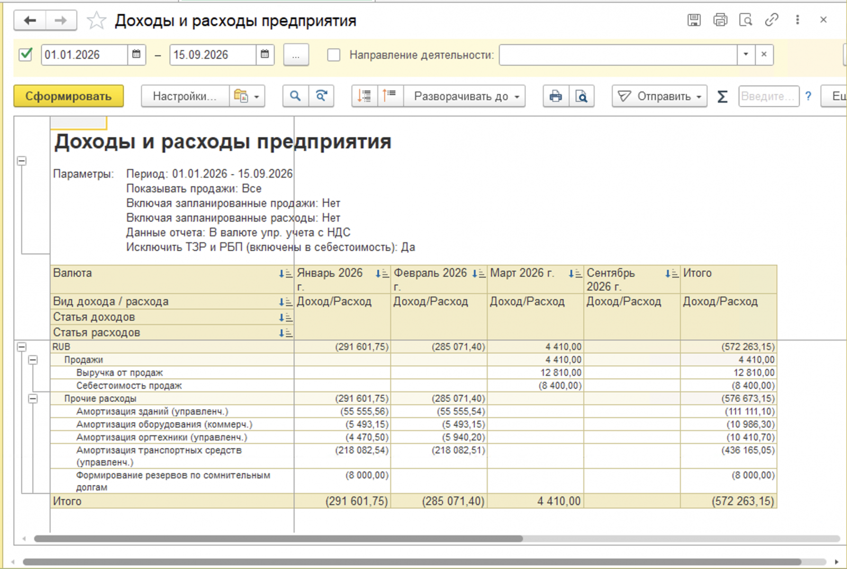This screenshot has height=569, width=847.
Task: Click report's horizontal scrollbar thumb
Action: (278, 539)
